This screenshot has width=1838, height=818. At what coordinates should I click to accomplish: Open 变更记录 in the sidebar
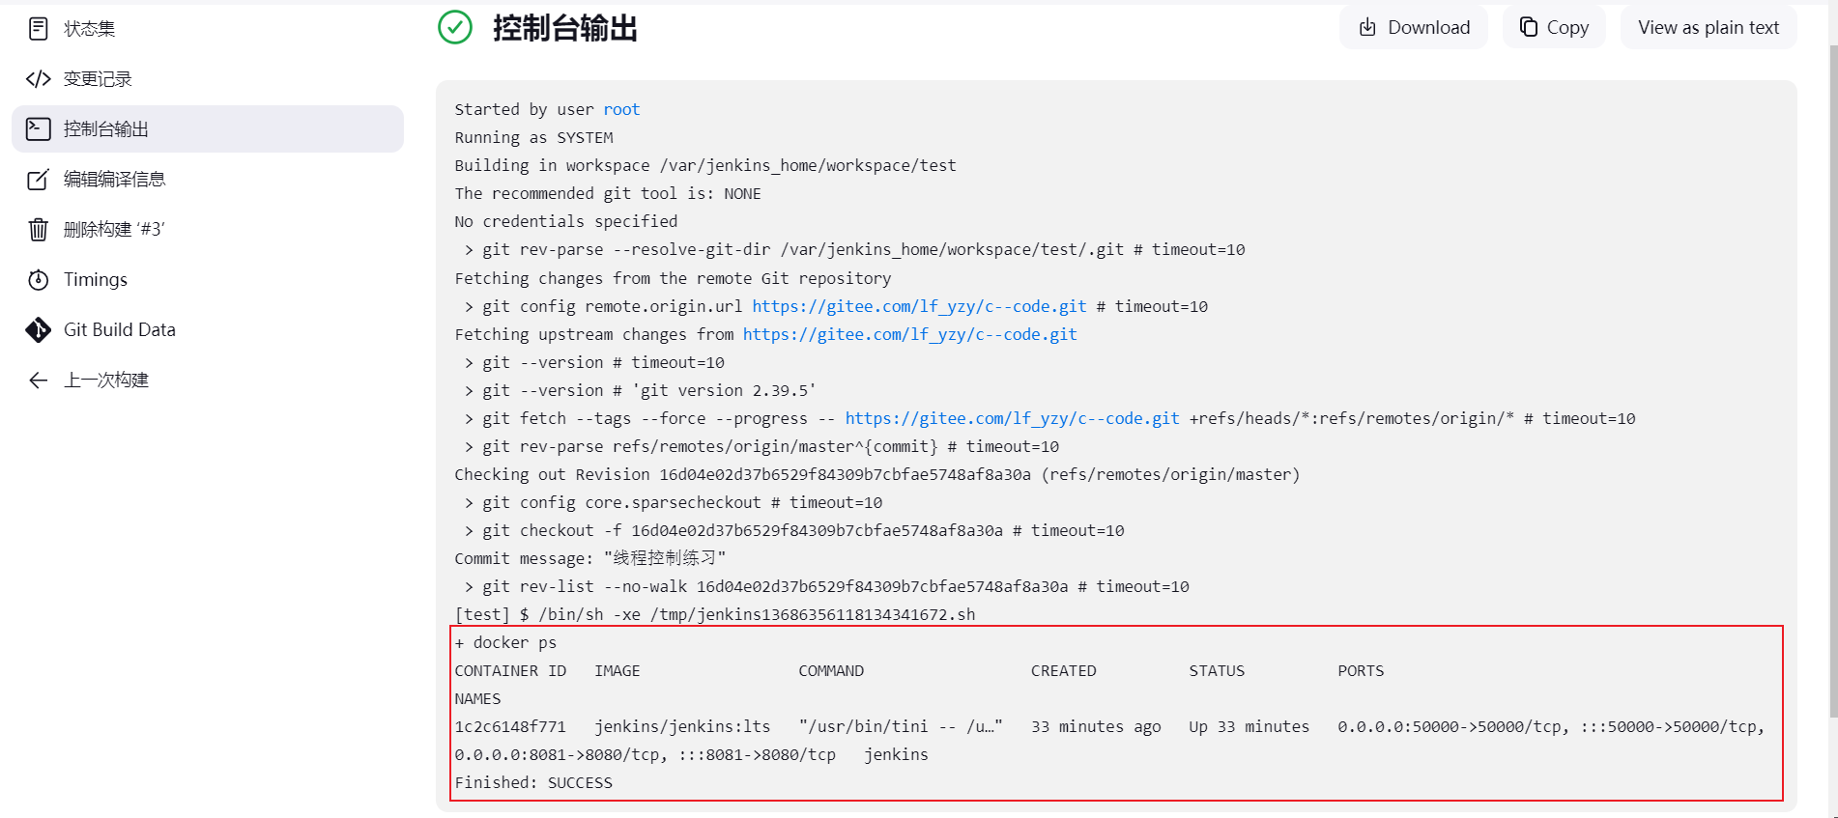pos(208,79)
